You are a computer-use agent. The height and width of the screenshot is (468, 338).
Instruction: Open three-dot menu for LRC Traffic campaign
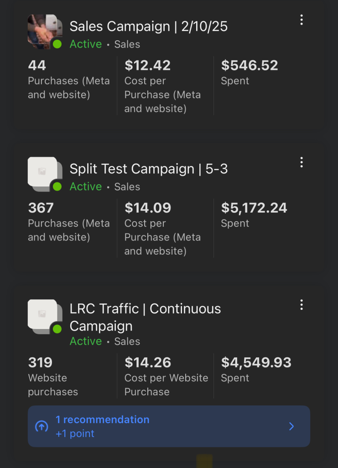[x=302, y=305]
